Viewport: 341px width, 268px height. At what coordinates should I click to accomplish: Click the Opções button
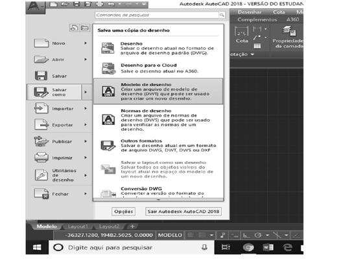[x=124, y=211]
